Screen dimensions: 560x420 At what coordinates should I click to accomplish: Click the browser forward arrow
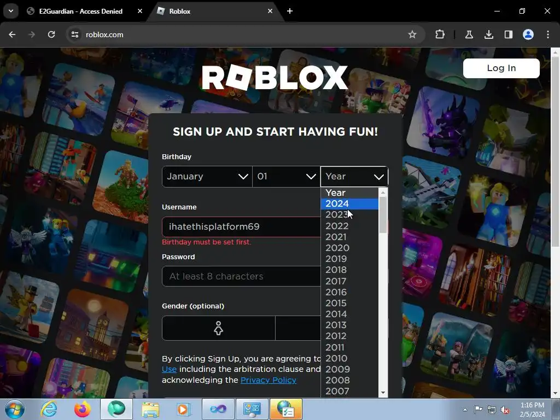coord(32,34)
